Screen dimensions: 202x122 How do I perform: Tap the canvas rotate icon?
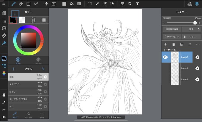pos(4,28)
